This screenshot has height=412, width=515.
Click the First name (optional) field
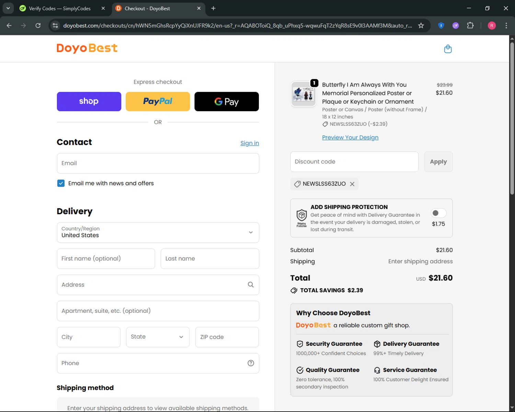(x=106, y=259)
